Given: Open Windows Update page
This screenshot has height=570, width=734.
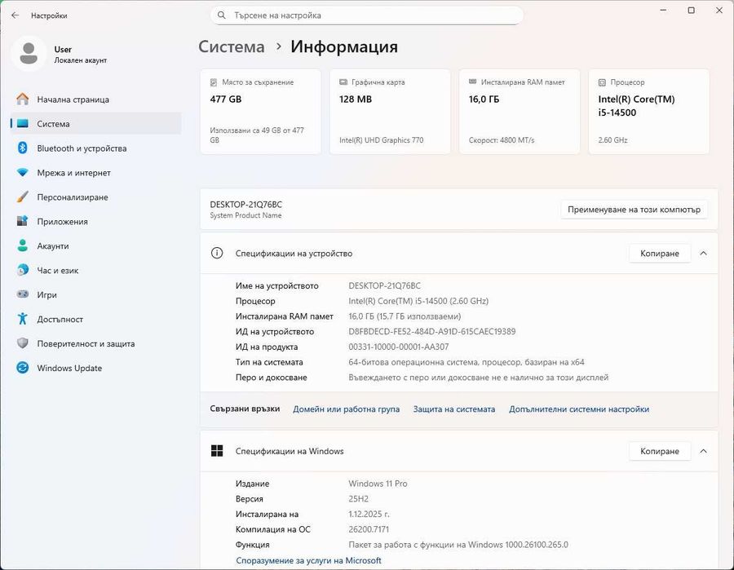Looking at the screenshot, I should (x=69, y=369).
